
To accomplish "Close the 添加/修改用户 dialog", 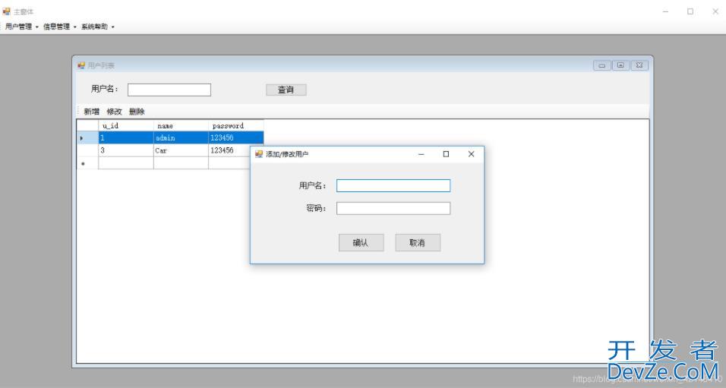I will coord(471,154).
